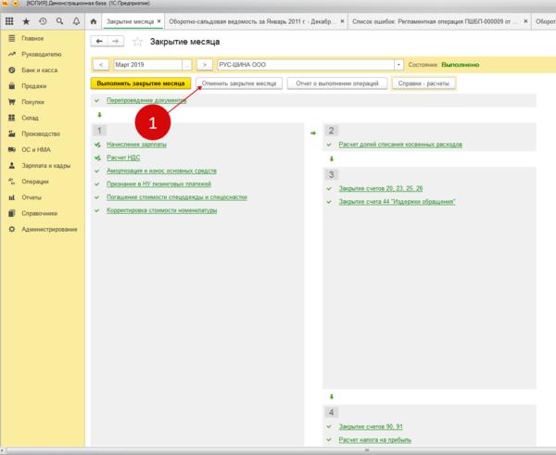Click the period field Март 2019
This screenshot has height=455, width=556.
(x=148, y=65)
